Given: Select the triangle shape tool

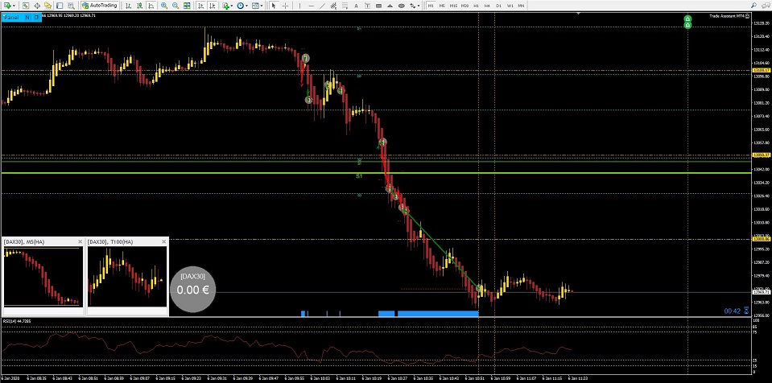Looking at the screenshot, I should pyautogui.click(x=390, y=6).
